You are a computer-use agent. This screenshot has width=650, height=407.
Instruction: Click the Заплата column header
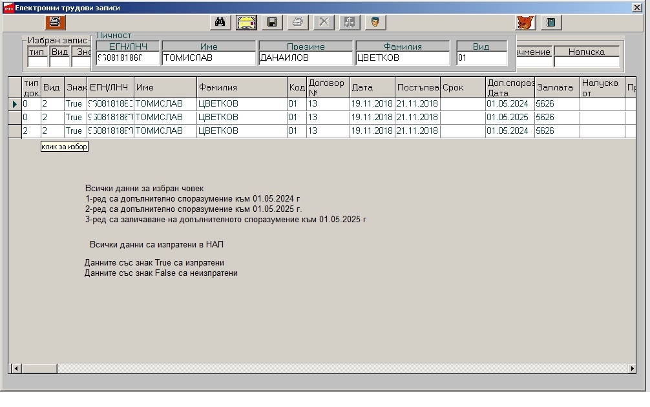(x=557, y=87)
